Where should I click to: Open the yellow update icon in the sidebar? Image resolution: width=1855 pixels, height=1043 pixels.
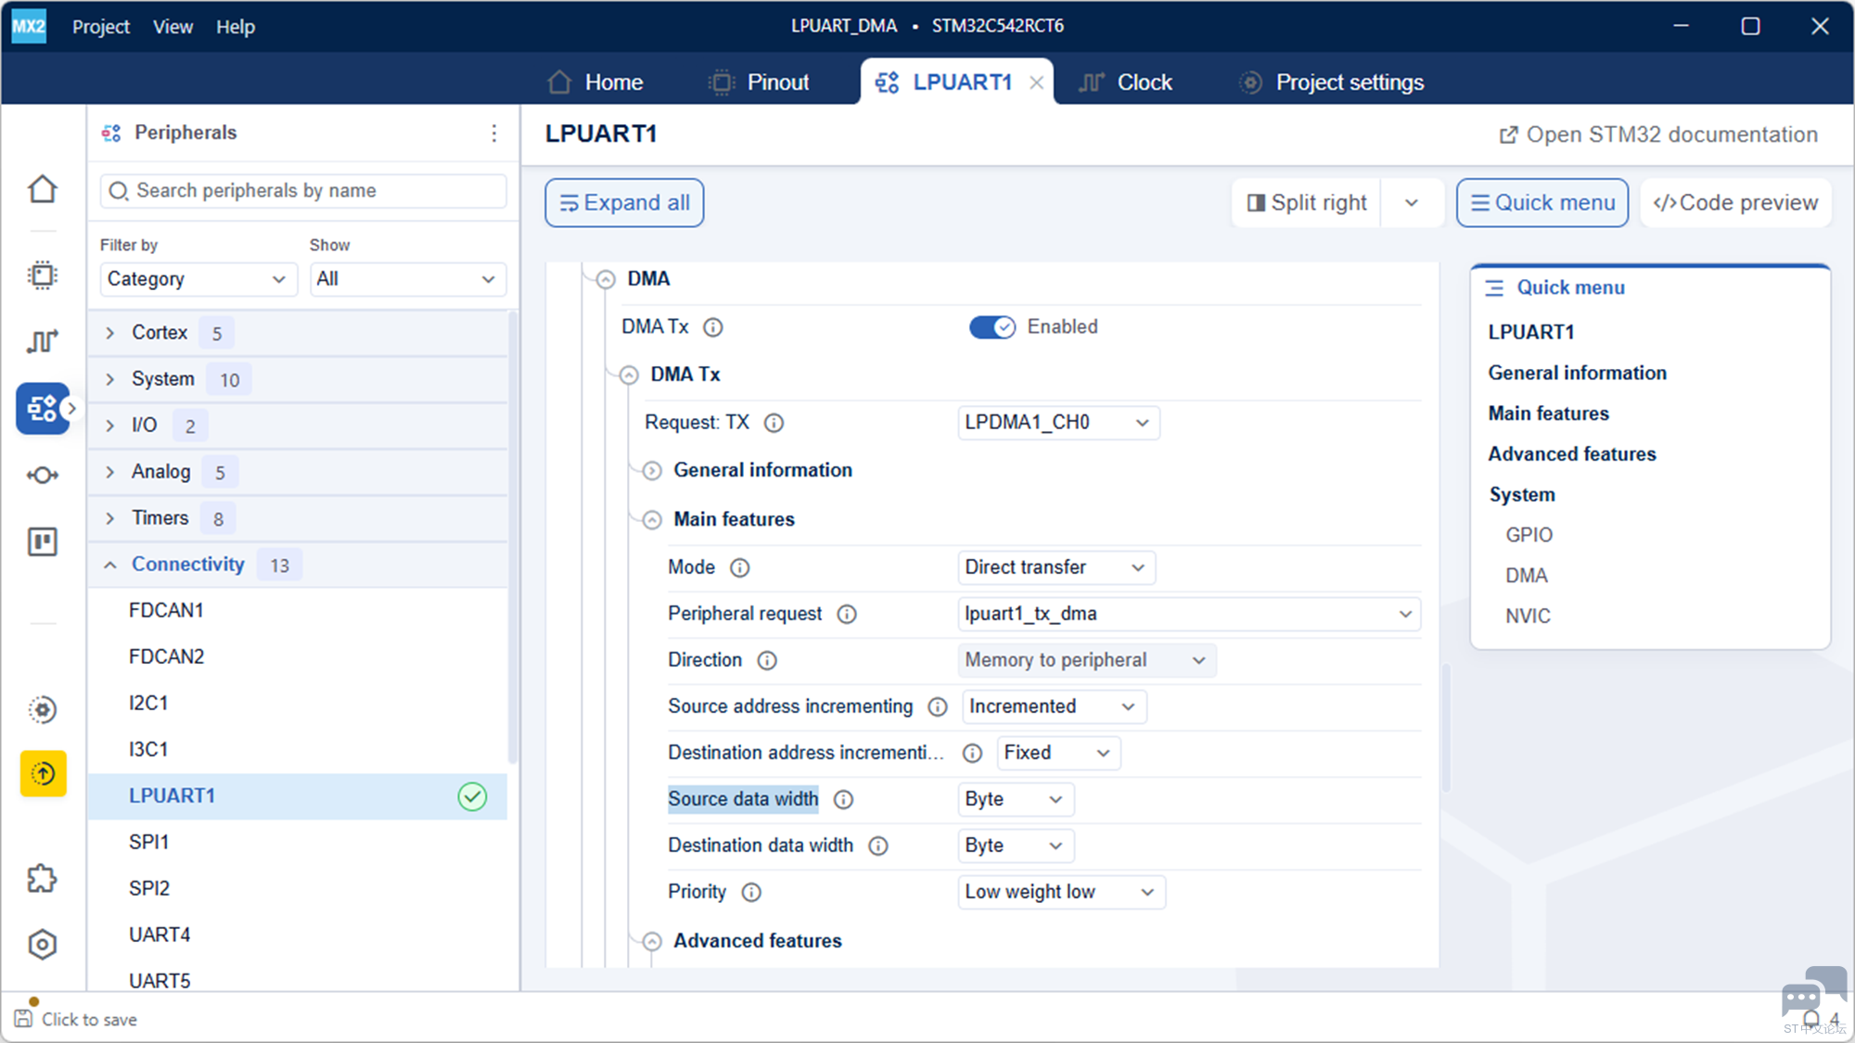coord(43,773)
